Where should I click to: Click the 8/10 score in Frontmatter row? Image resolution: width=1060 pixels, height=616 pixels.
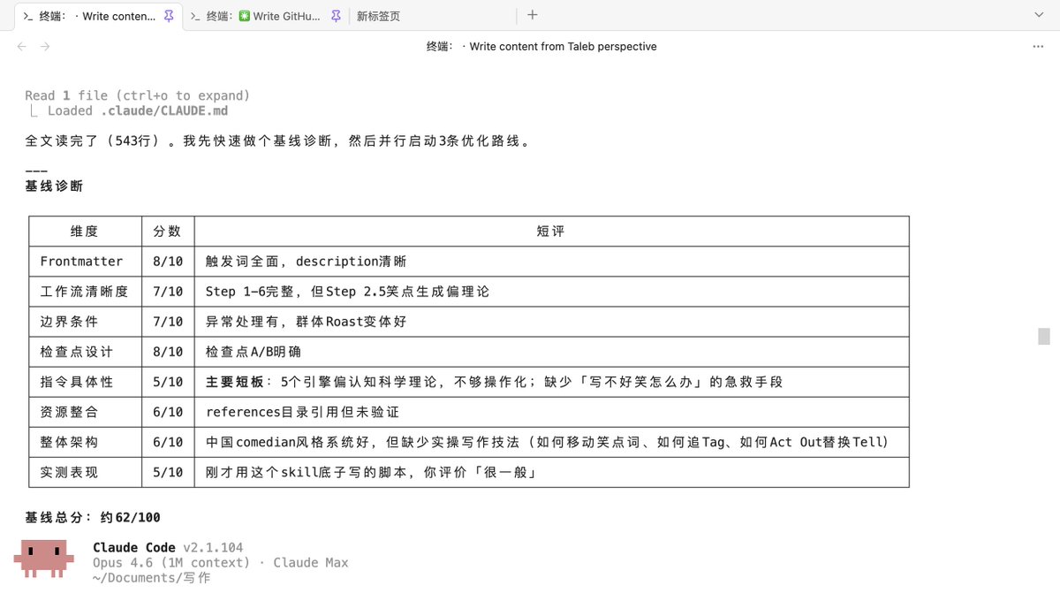click(x=168, y=262)
